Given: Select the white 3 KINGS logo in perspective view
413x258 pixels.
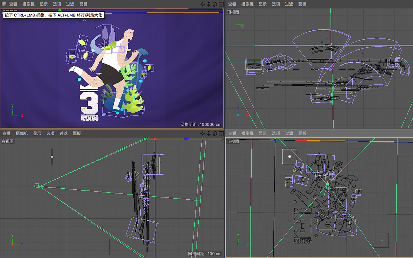Looking at the screenshot, I should click(89, 103).
